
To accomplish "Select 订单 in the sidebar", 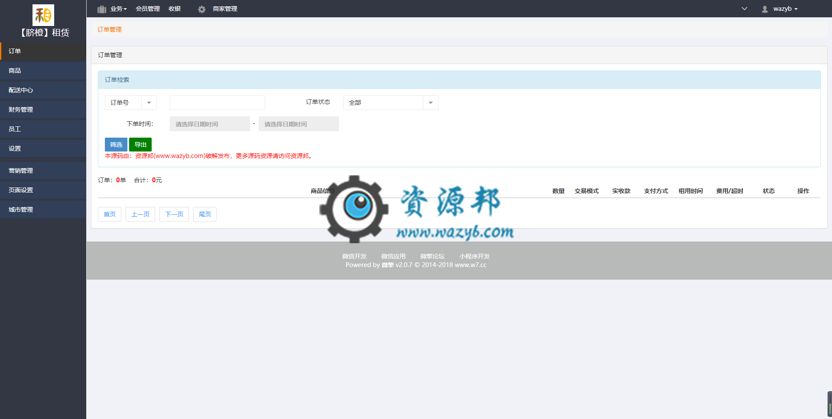I will coord(43,51).
